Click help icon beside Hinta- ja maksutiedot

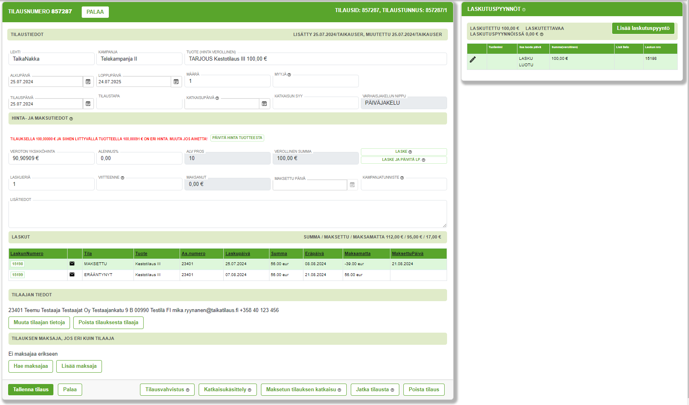tap(71, 119)
